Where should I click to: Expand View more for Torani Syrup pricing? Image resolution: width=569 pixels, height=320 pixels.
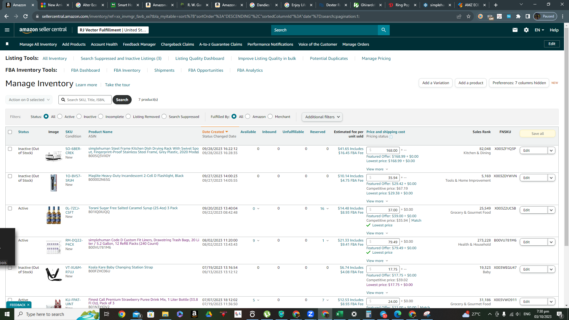377,233
